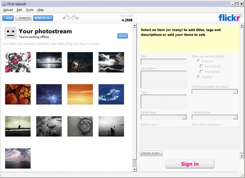
Task: Click the photostream icon beside 'Your photostream'
Action: click(x=10, y=33)
